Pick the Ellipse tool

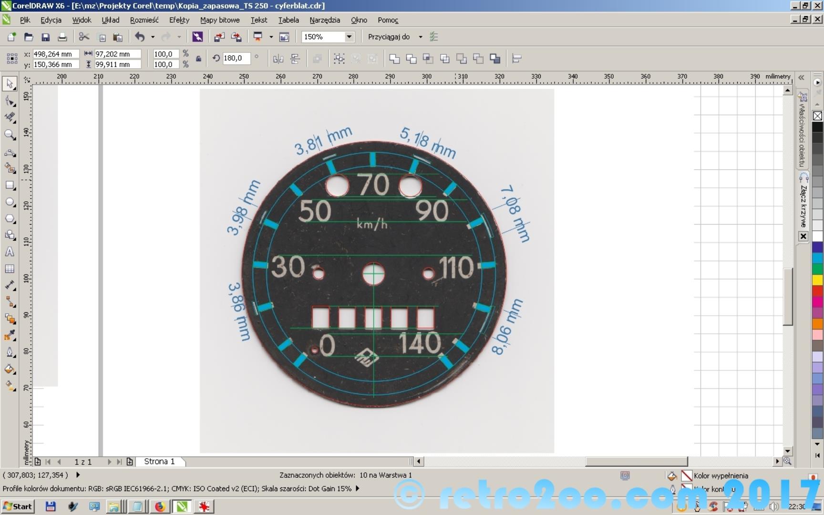(10, 202)
